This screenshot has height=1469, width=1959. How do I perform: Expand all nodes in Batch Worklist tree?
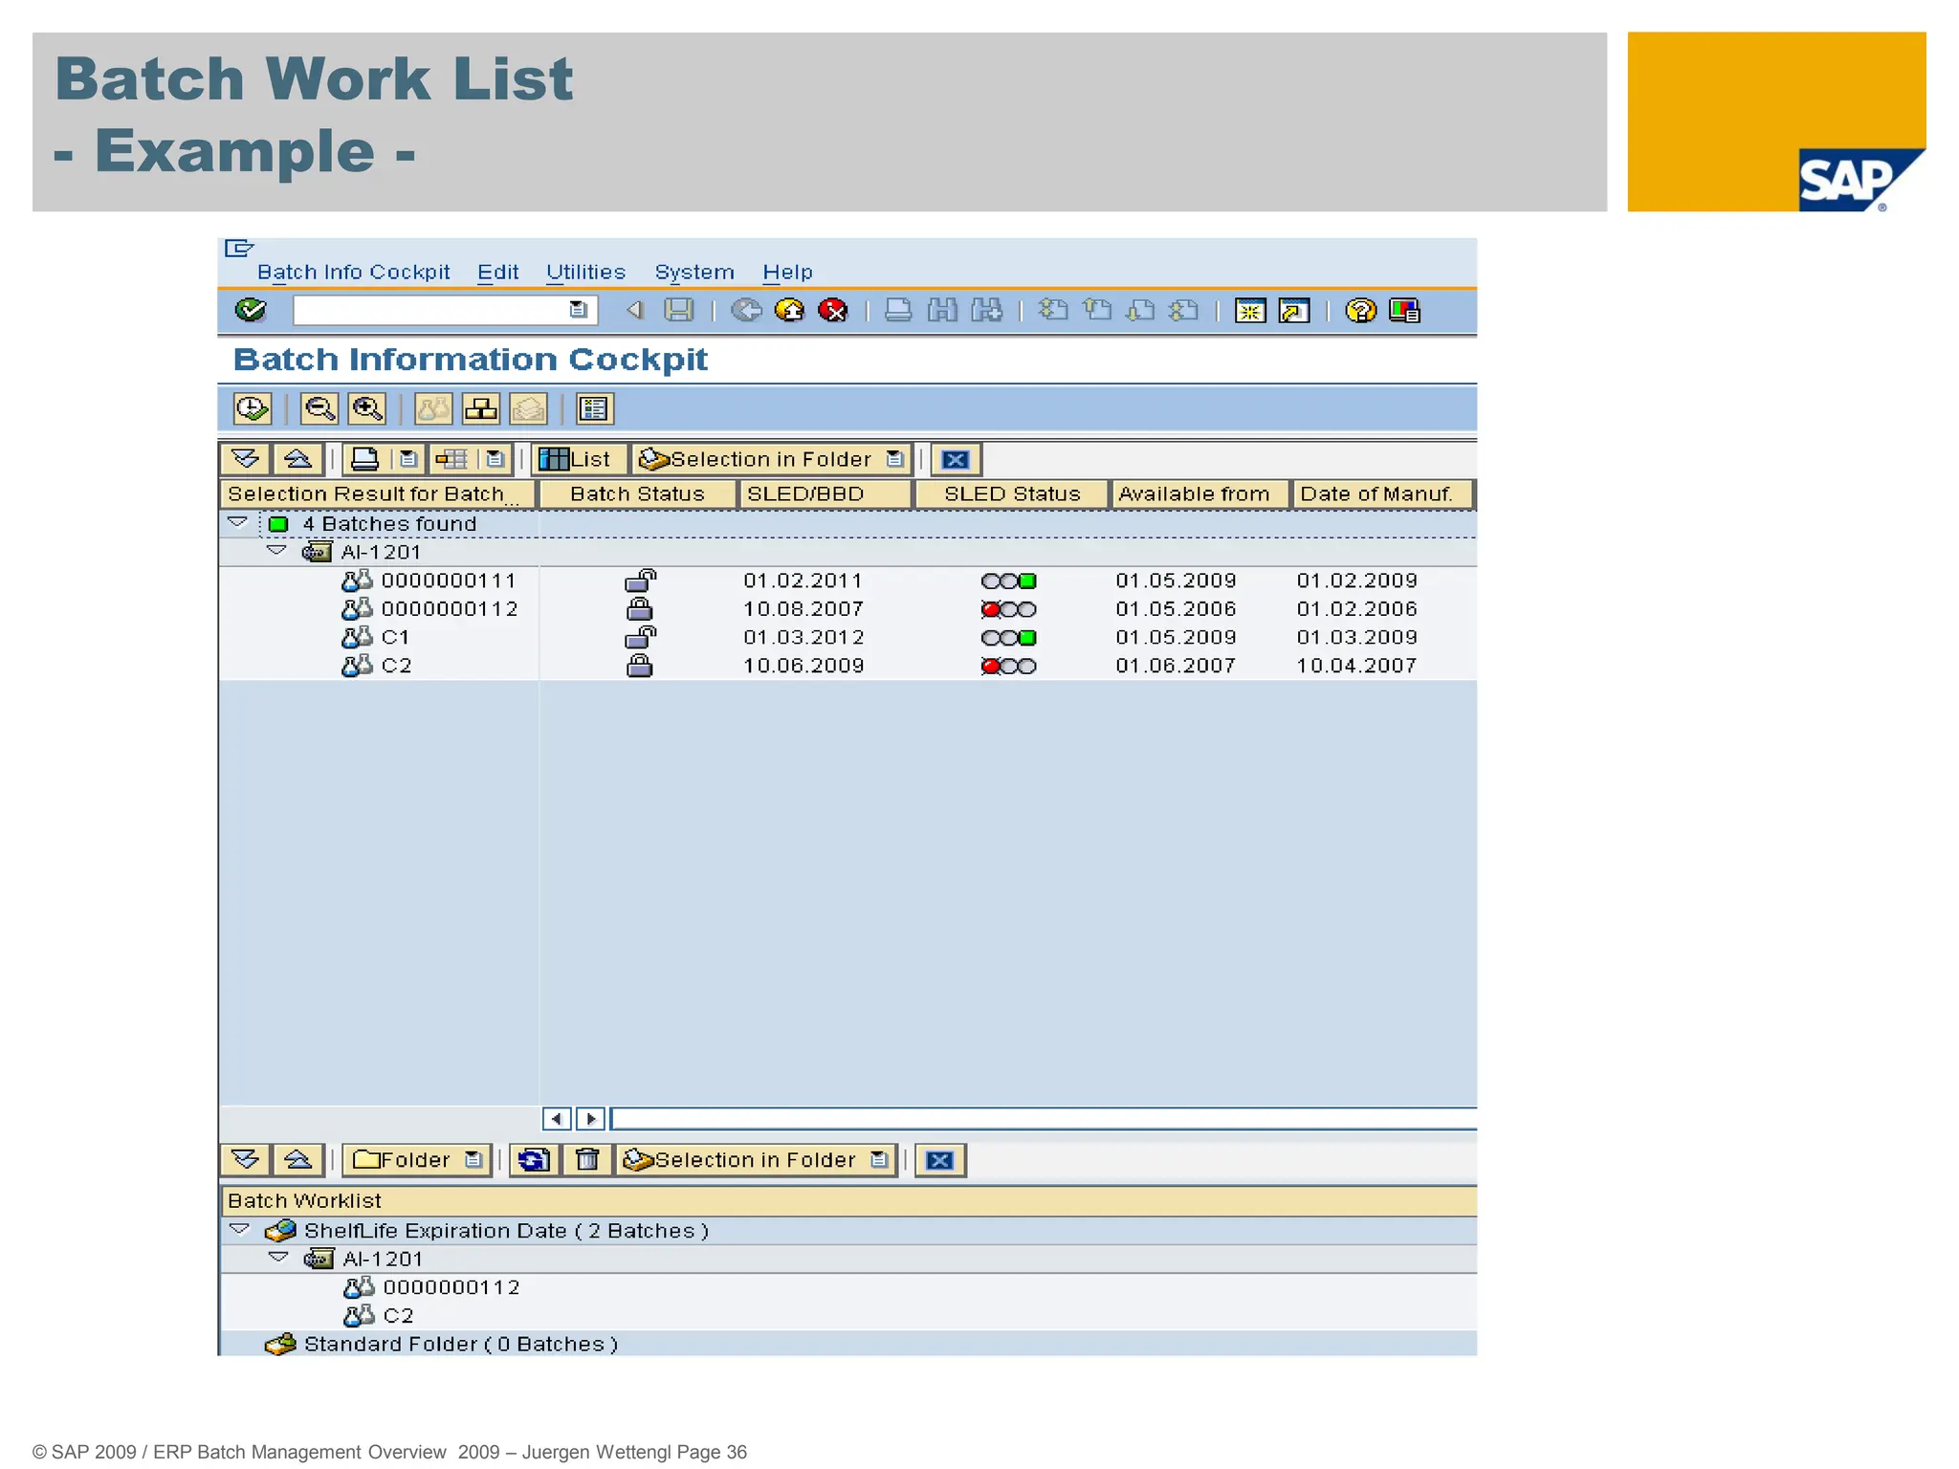tap(246, 1160)
